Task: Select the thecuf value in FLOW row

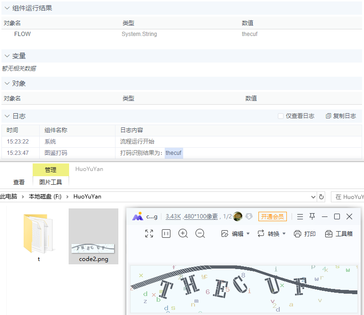Action: tap(249, 34)
